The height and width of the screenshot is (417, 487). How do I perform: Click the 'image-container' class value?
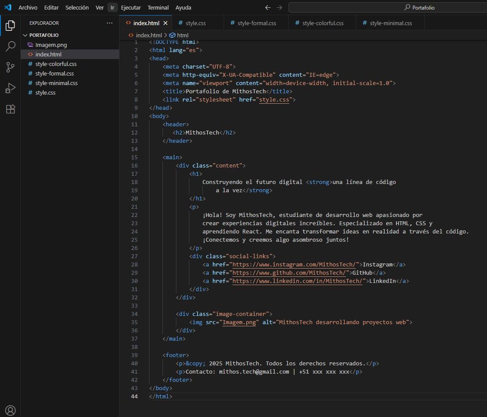(241, 314)
